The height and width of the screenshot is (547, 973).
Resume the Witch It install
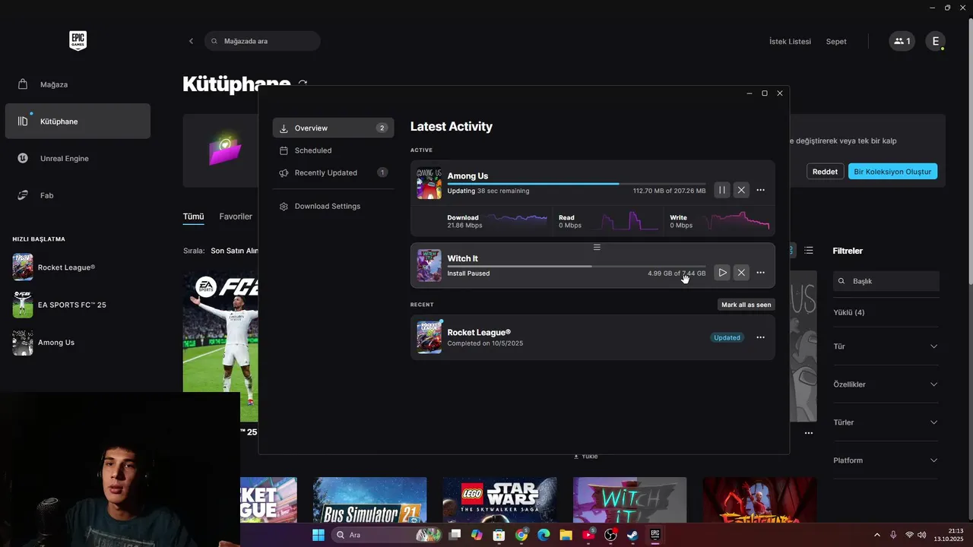coord(722,273)
